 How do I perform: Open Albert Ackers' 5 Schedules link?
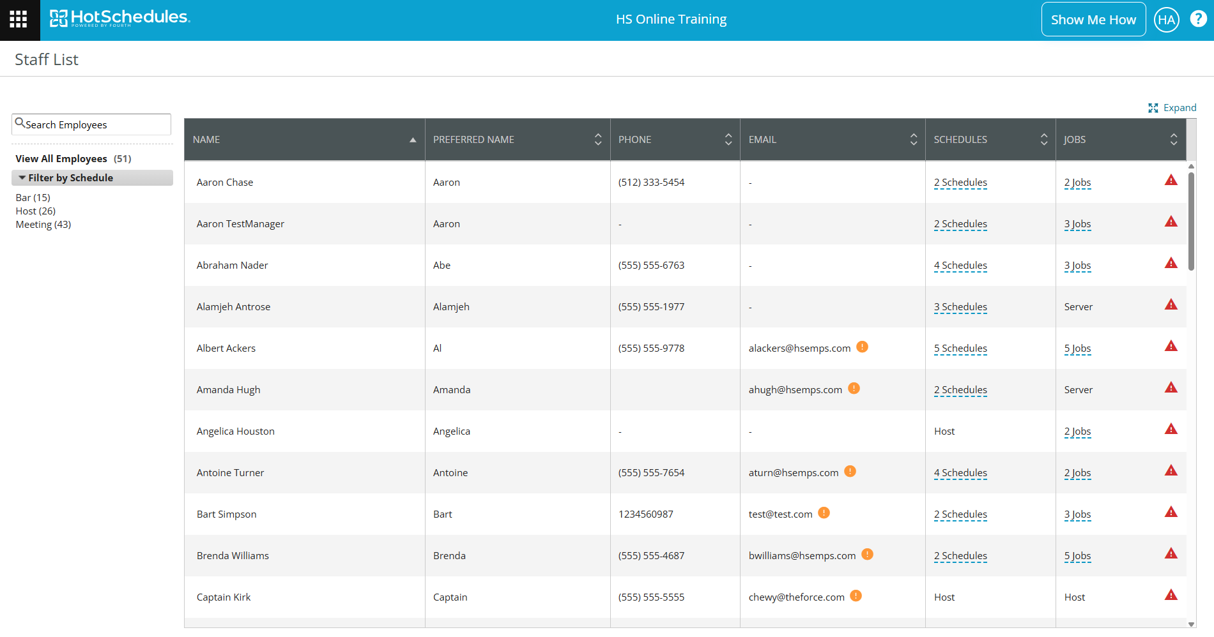tap(960, 348)
